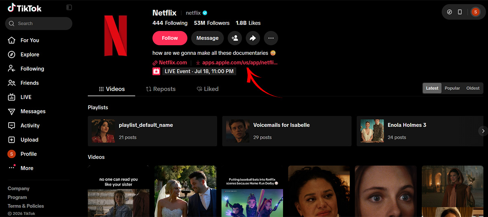The image size is (488, 217).
Task: Message the Netflix account
Action: 207,38
